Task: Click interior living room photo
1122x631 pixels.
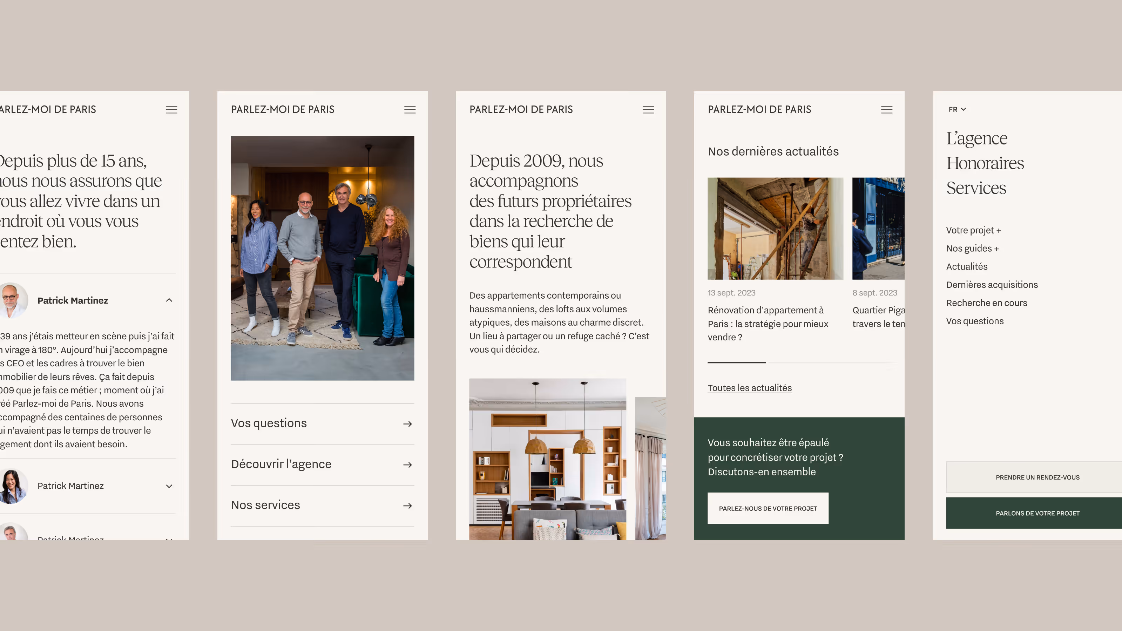Action: pos(547,459)
